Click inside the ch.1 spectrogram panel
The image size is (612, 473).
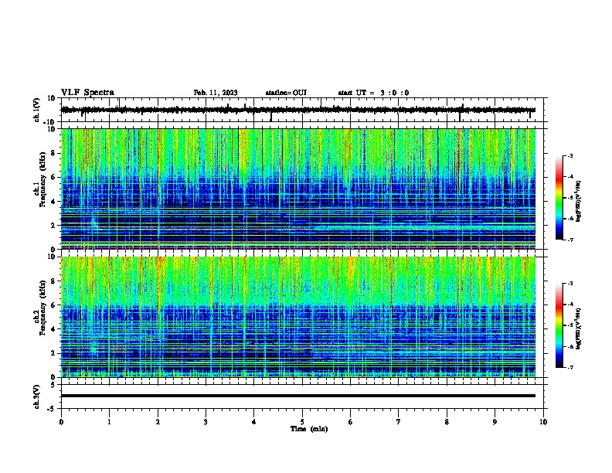coord(298,189)
